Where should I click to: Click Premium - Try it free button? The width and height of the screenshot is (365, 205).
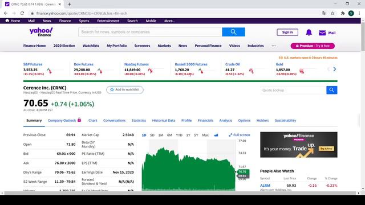pos(313,46)
